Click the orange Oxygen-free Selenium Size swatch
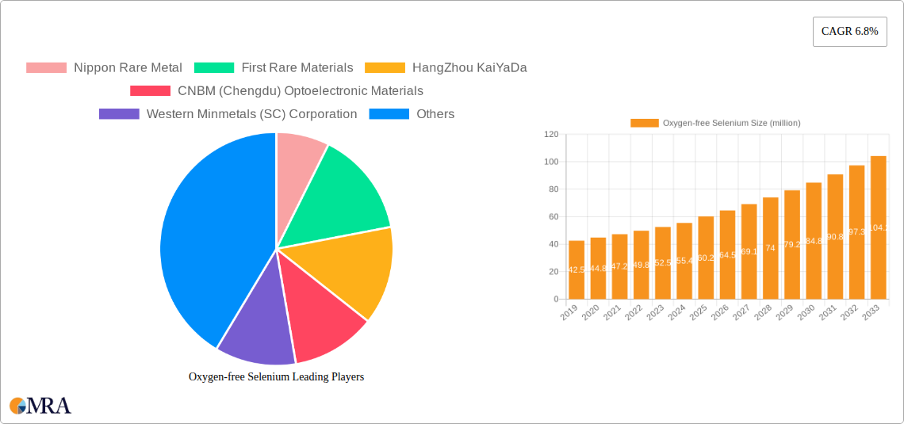The height and width of the screenshot is (424, 904). click(645, 123)
